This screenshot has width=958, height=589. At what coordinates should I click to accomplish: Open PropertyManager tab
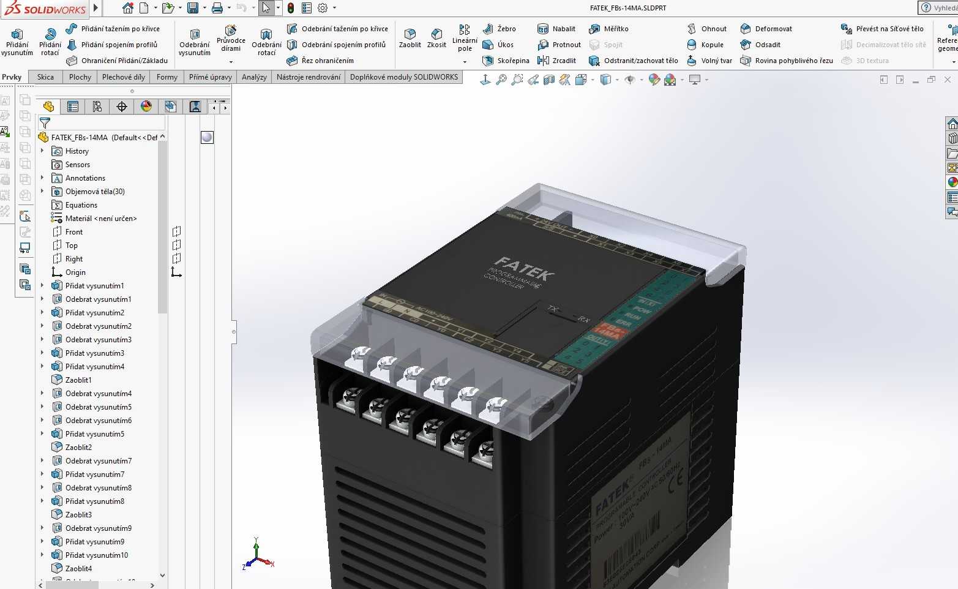[x=73, y=107]
